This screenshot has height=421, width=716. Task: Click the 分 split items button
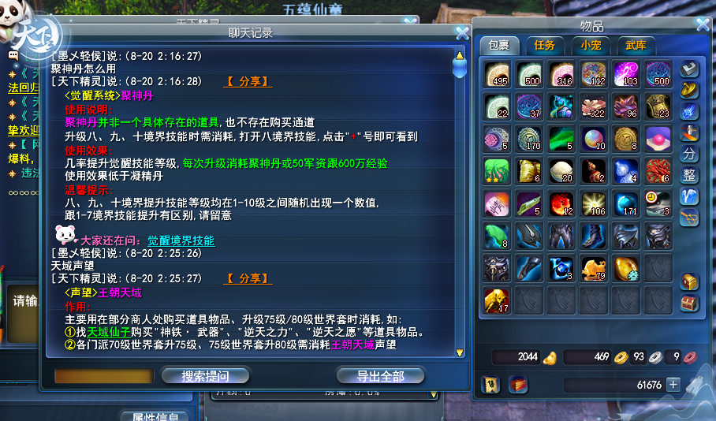click(689, 154)
